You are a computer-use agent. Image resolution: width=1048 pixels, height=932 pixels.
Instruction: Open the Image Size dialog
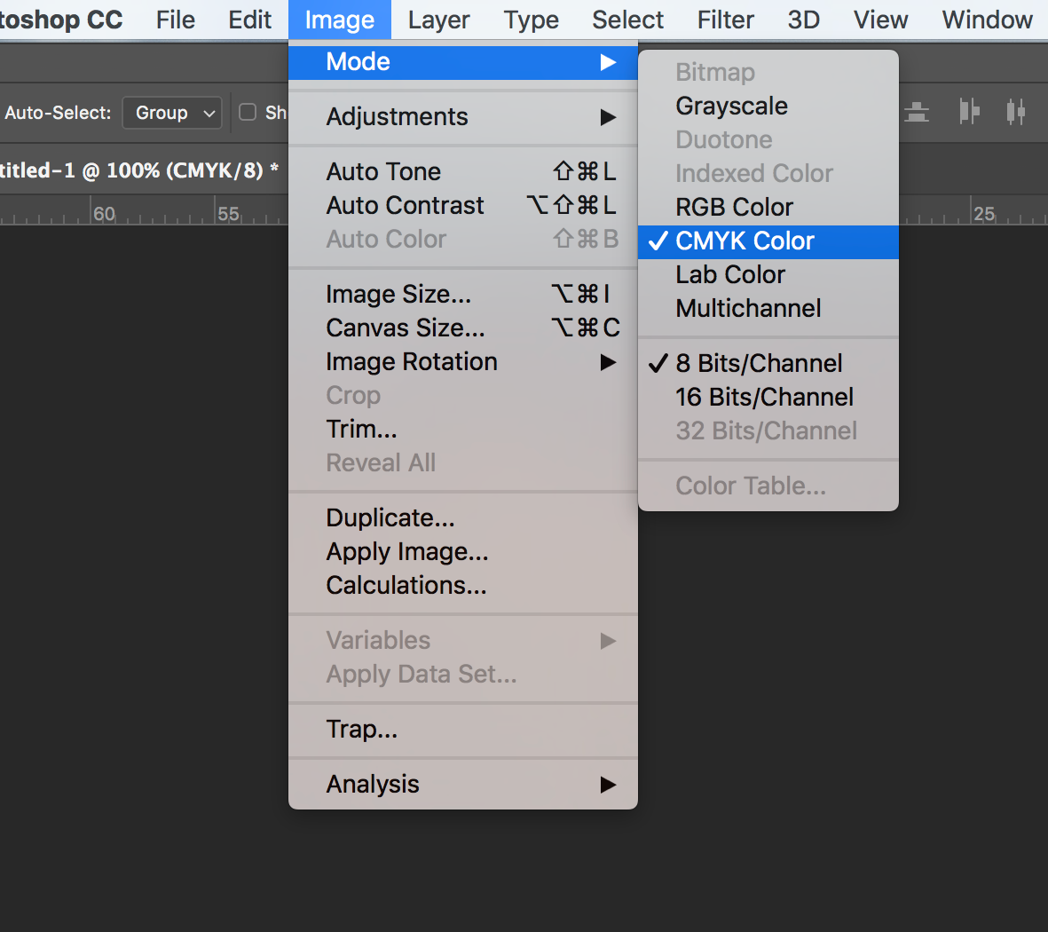point(398,294)
